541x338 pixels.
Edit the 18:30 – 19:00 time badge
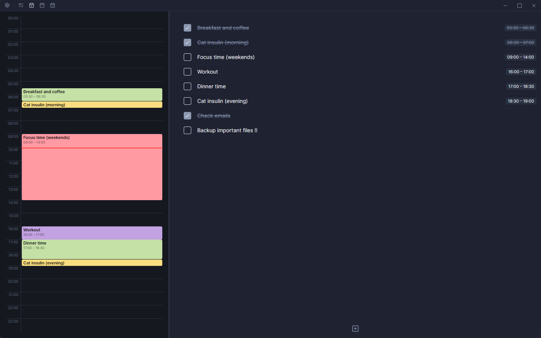[x=521, y=101]
